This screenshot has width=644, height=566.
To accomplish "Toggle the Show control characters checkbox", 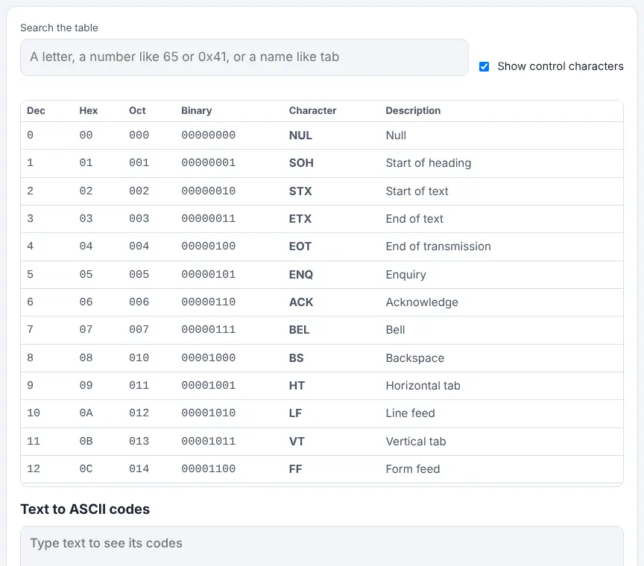I will 484,66.
